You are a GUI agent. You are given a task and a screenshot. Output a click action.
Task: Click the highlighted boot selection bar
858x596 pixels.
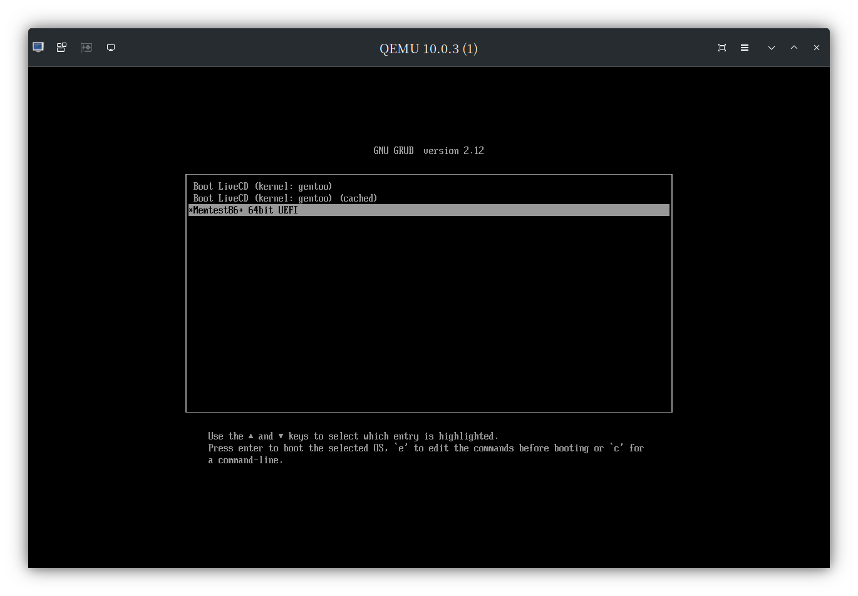[429, 210]
